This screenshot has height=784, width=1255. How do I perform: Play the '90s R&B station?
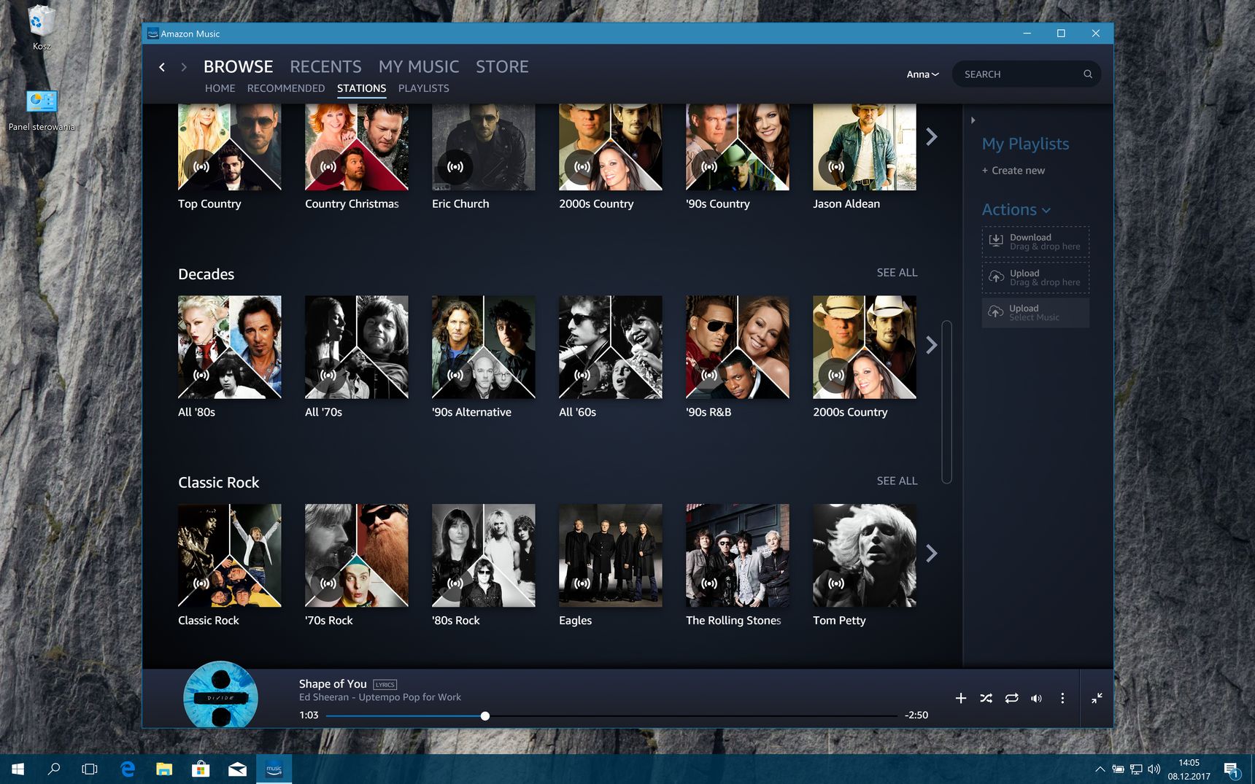[x=709, y=375]
